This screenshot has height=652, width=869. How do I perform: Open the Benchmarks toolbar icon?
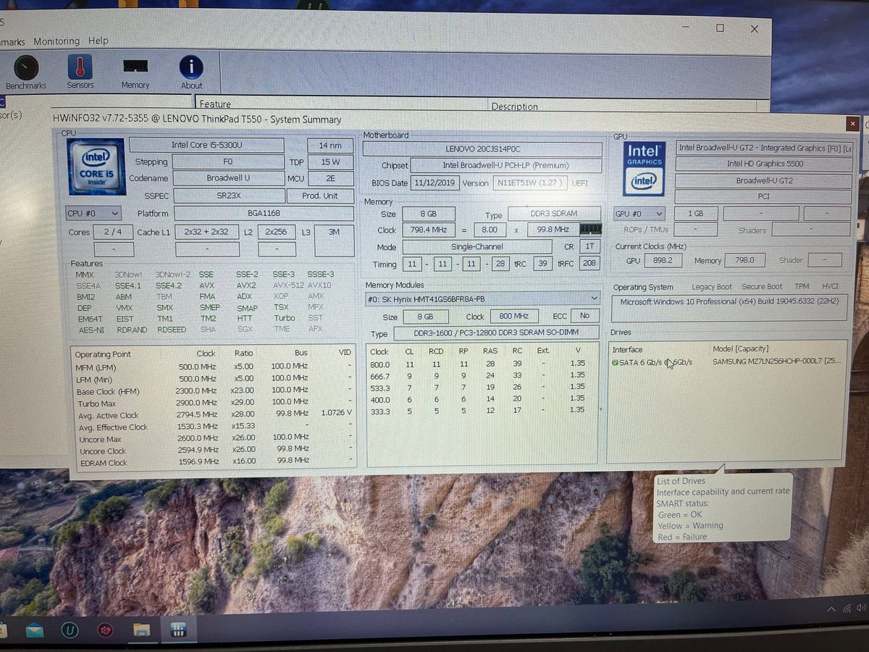(x=26, y=70)
